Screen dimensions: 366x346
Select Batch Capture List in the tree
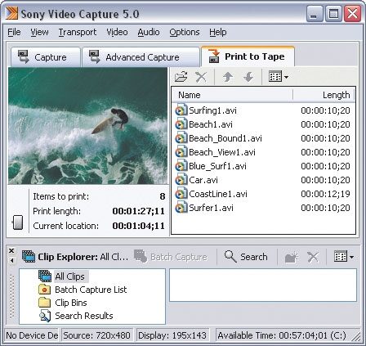(x=91, y=290)
